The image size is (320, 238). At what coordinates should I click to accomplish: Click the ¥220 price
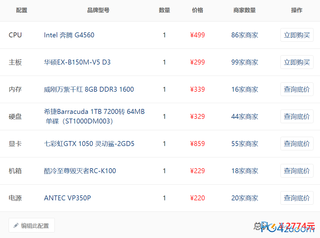[197, 198]
